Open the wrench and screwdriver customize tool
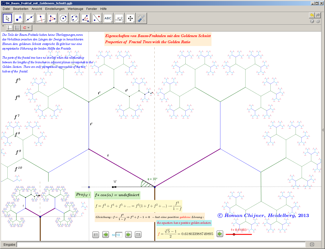The height and width of the screenshot is (249, 325). click(141, 18)
